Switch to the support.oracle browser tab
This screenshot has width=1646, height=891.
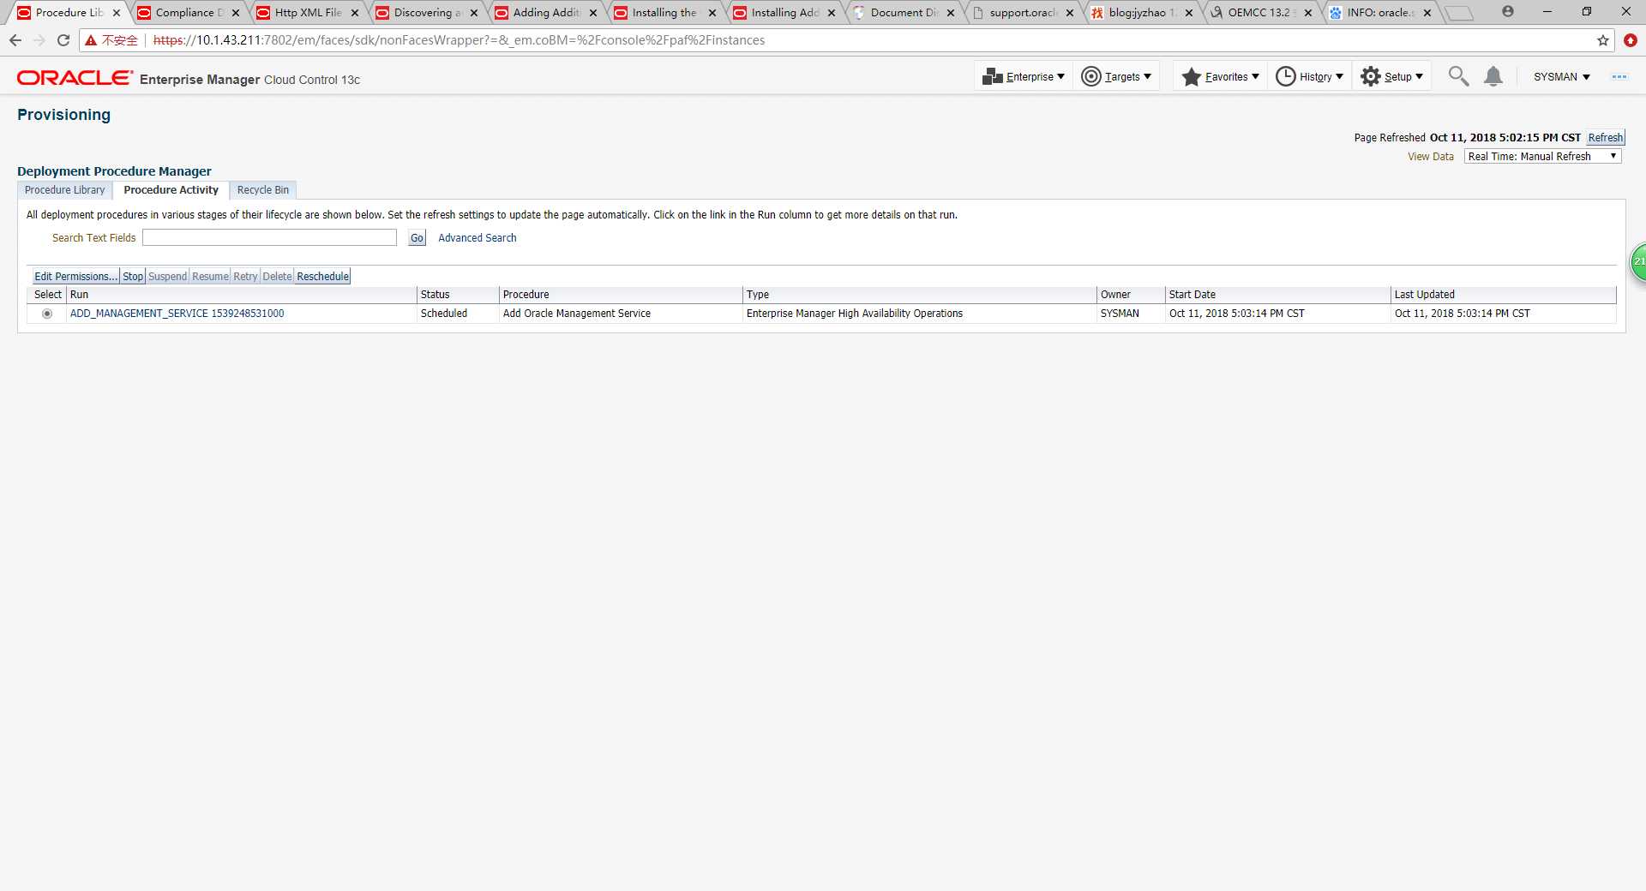coord(1022,13)
